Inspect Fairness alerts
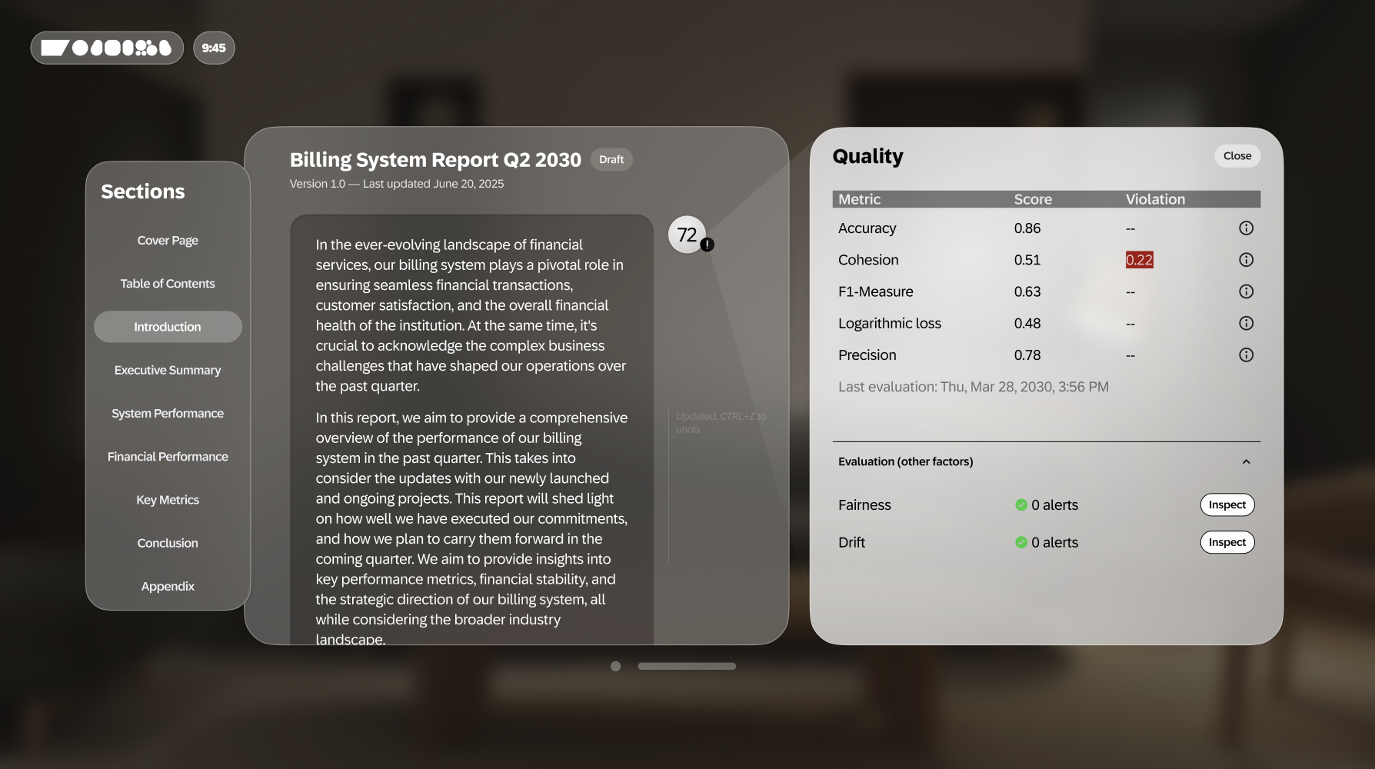This screenshot has width=1375, height=769. 1227,504
